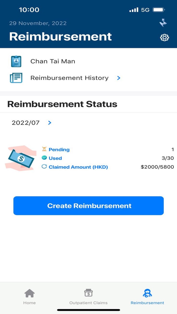The height and width of the screenshot is (314, 177).
Task: Open the settings gear icon
Action: point(164,38)
